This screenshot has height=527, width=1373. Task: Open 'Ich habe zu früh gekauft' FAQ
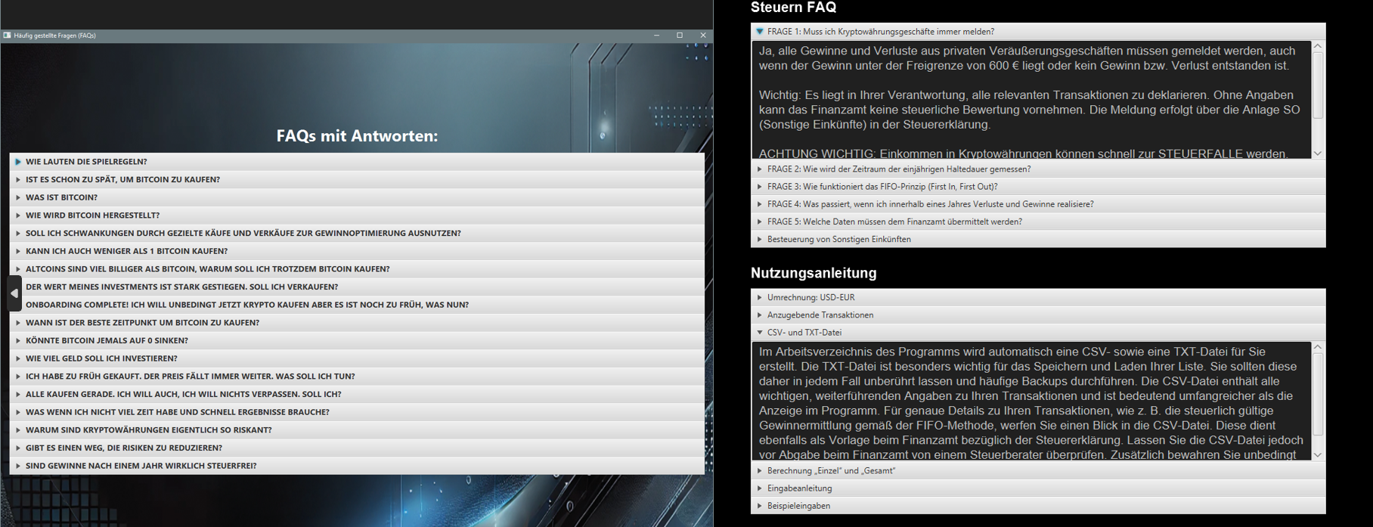point(357,377)
